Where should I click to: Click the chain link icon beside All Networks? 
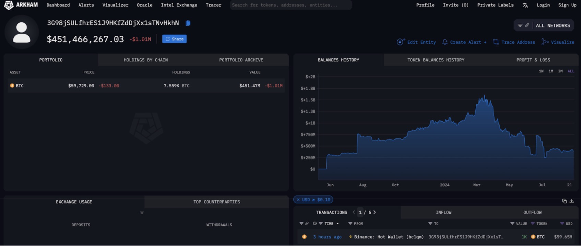(x=527, y=25)
